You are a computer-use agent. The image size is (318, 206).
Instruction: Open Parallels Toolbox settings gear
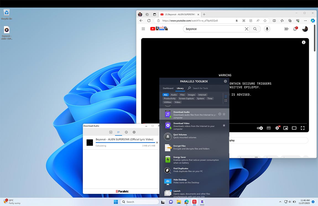tap(225, 81)
